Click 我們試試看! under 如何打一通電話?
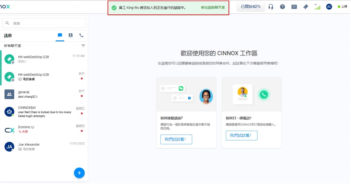This screenshot has width=351, height=185. coord(242,136)
